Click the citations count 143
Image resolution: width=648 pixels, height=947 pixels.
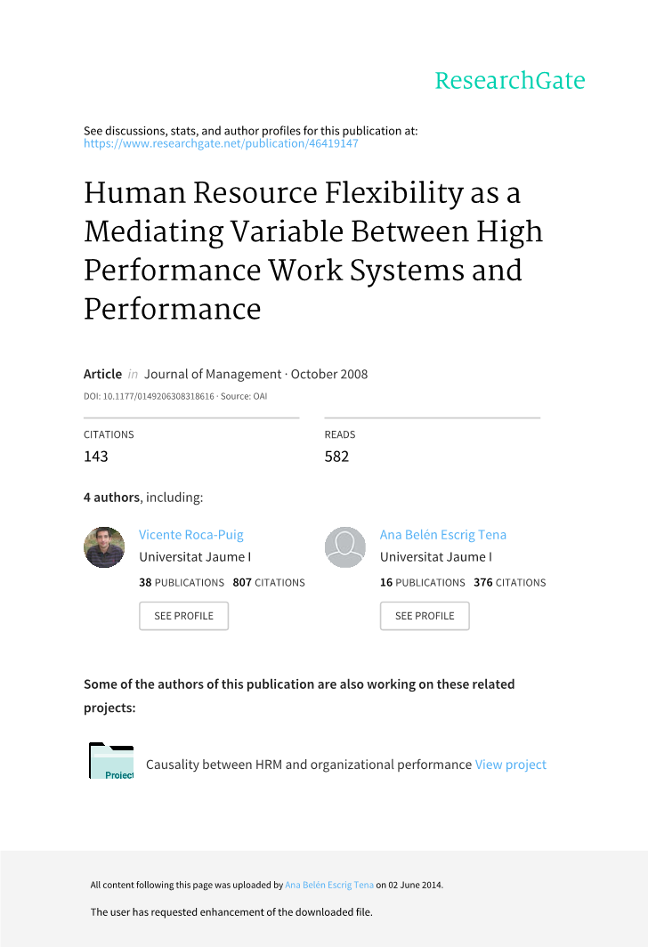pyautogui.click(x=96, y=457)
